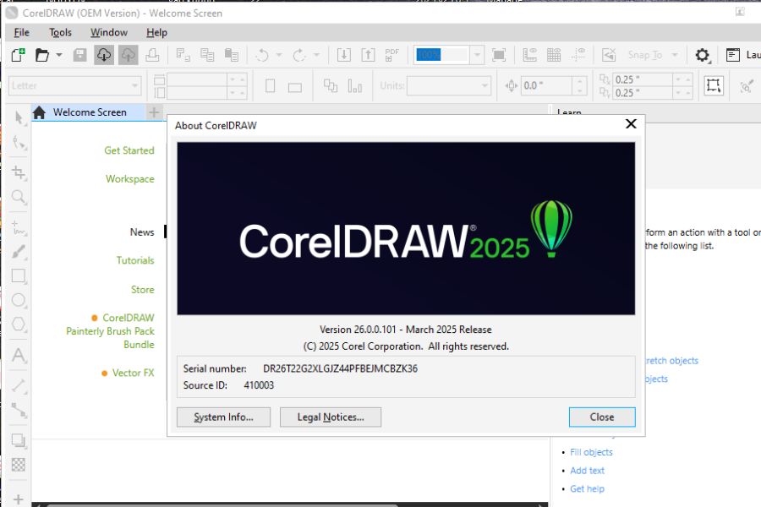Close About CorelDRAW with the X icon
Screen dimensions: 761x507
(631, 124)
